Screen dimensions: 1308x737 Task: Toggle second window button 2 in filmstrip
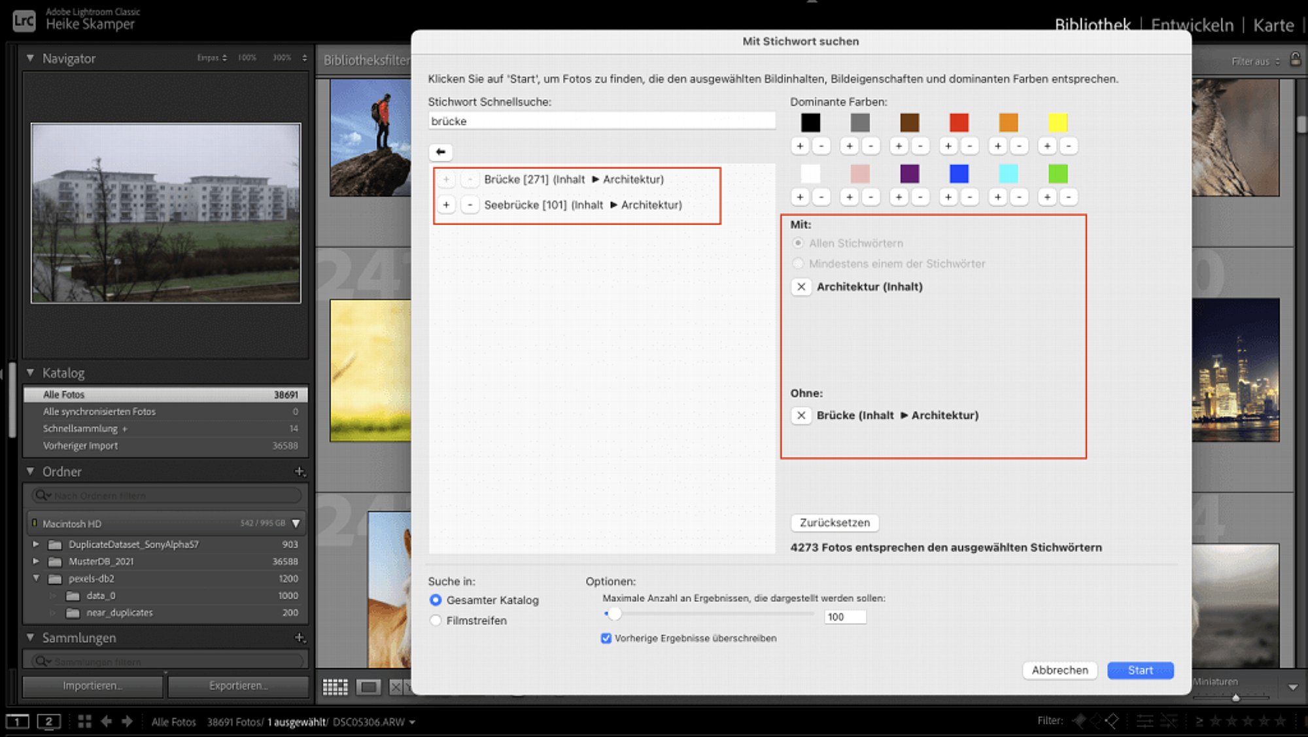49,721
